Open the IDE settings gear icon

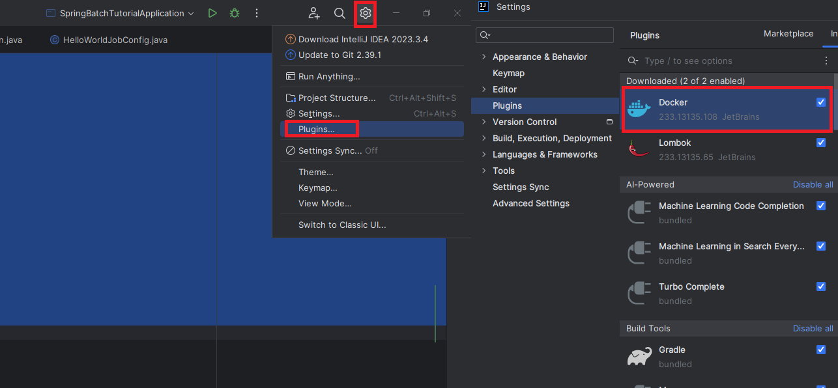366,13
